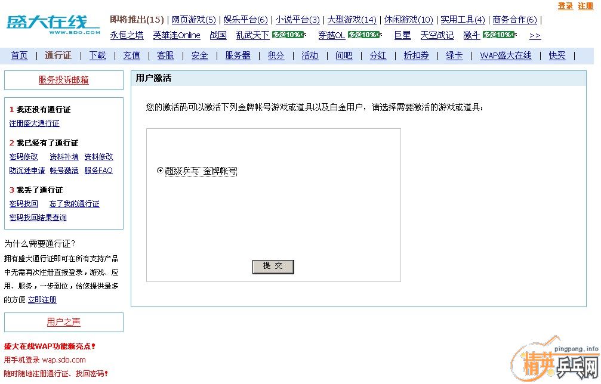Click the 多送10% badge beside 激斗
Viewport: 601px width, 384px height.
(500, 35)
